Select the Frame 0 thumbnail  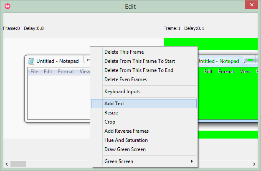point(47,88)
